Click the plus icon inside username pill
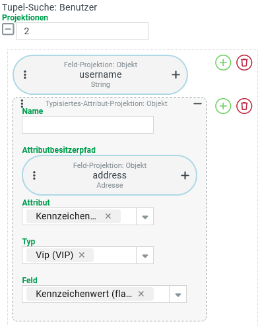This screenshot has height=326, width=258. (176, 75)
